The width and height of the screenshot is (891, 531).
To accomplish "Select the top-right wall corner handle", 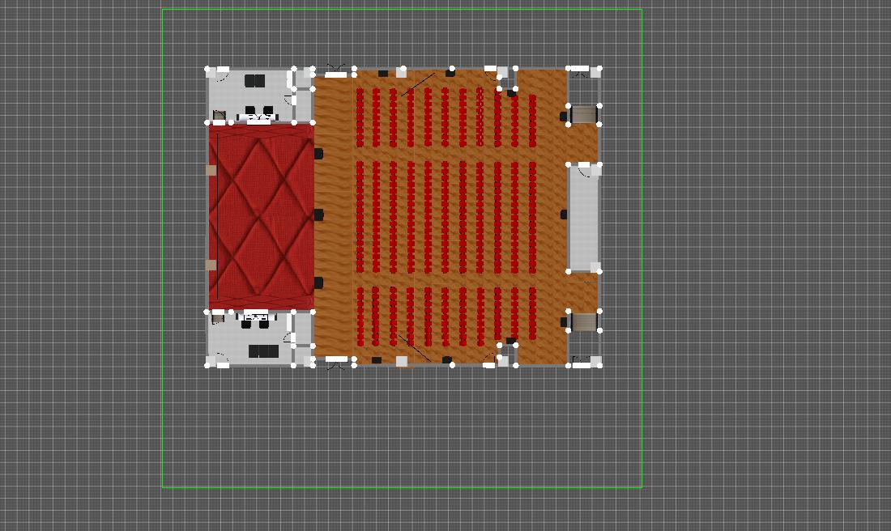I will 599,69.
